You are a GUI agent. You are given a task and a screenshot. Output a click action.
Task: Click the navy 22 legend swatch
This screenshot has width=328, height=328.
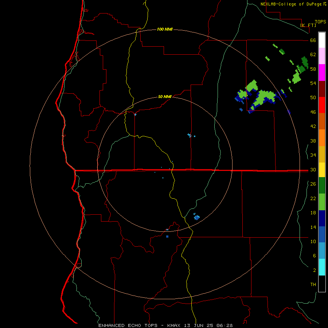coord(322,218)
